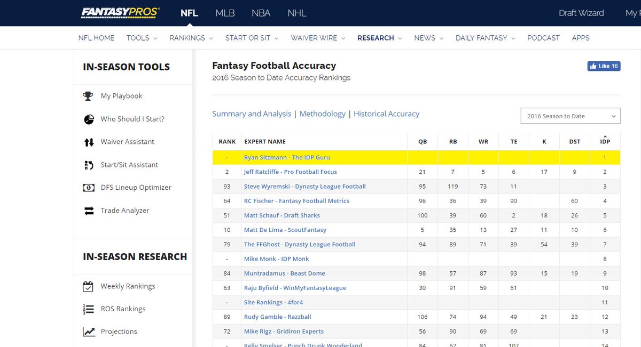The image size is (641, 347).
Task: Open Jeff Ratcliffe - Pro Football Focus
Action: click(x=291, y=172)
